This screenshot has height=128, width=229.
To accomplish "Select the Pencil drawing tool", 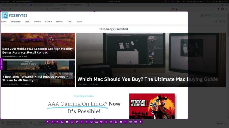I will 47,122.
